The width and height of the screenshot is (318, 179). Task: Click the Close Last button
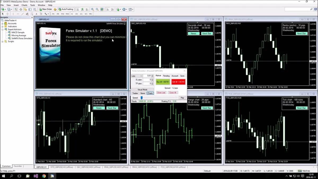pos(161,93)
